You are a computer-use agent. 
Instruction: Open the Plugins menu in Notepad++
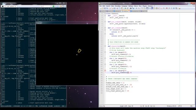(x=145, y=6)
